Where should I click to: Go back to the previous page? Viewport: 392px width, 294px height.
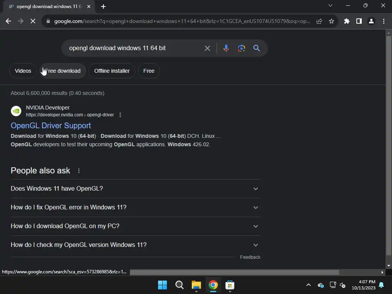(8, 21)
